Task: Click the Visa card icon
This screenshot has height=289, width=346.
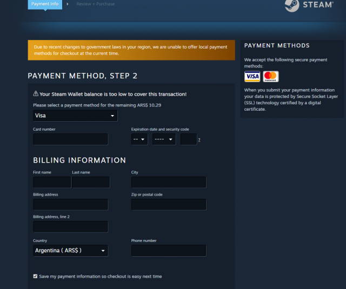Action: point(252,76)
